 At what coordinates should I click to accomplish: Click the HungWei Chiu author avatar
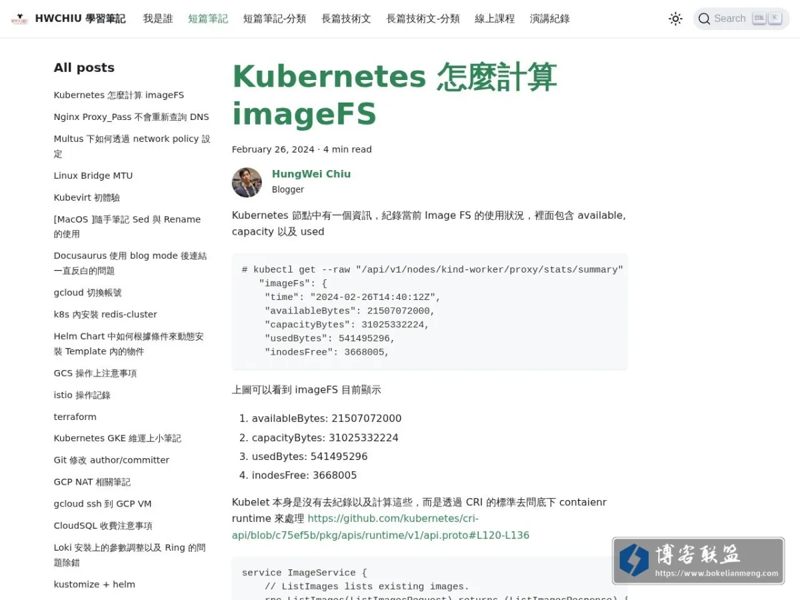click(247, 182)
